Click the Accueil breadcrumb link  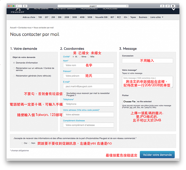pos(13,28)
